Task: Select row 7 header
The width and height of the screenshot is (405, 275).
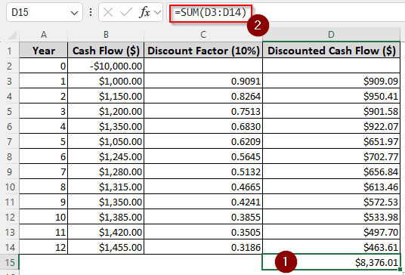Action: (x=10, y=141)
